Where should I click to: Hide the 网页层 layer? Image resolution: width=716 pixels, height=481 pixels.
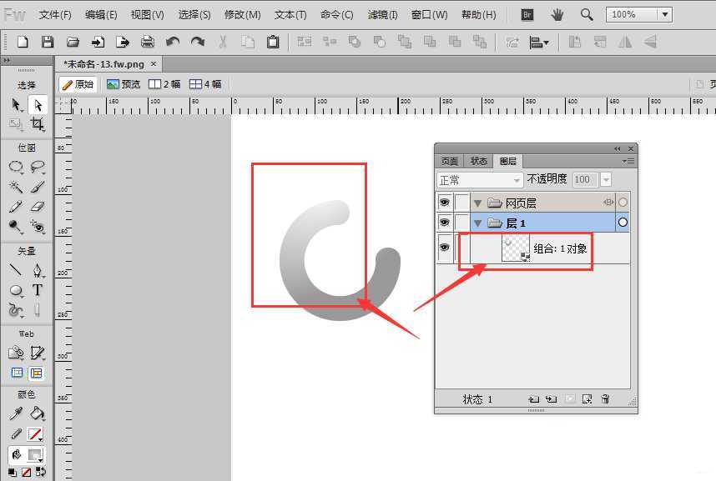tap(445, 202)
